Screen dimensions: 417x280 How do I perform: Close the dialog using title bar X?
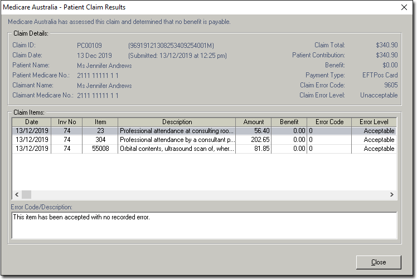coord(404,7)
